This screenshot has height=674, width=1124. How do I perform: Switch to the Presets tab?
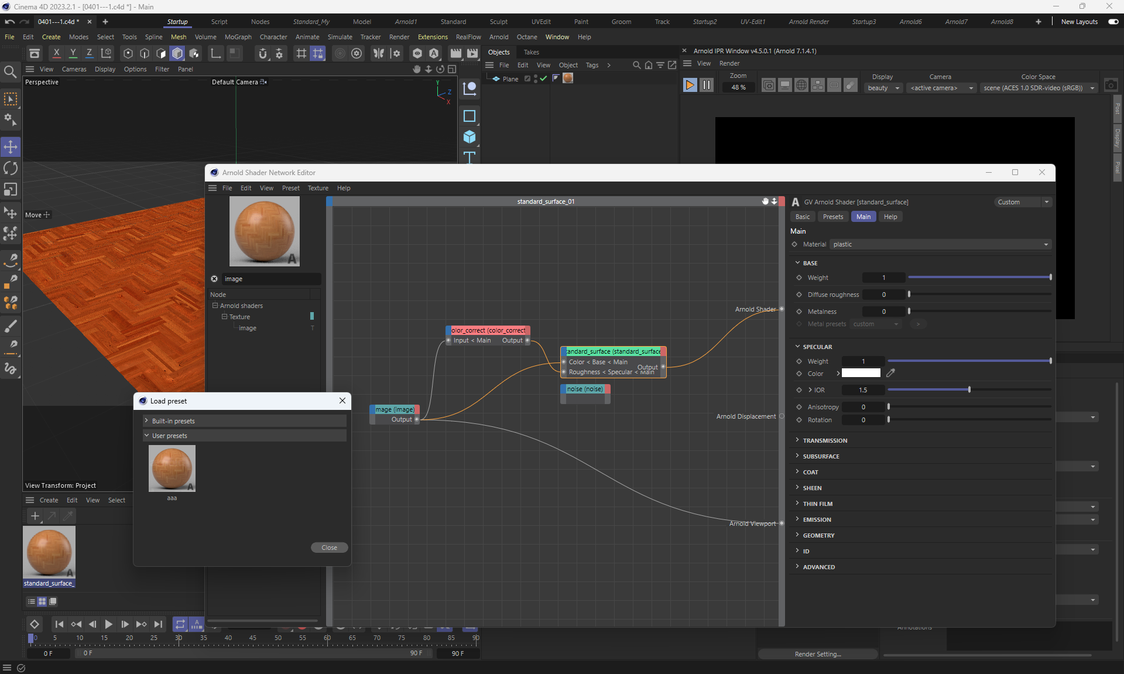click(x=832, y=217)
